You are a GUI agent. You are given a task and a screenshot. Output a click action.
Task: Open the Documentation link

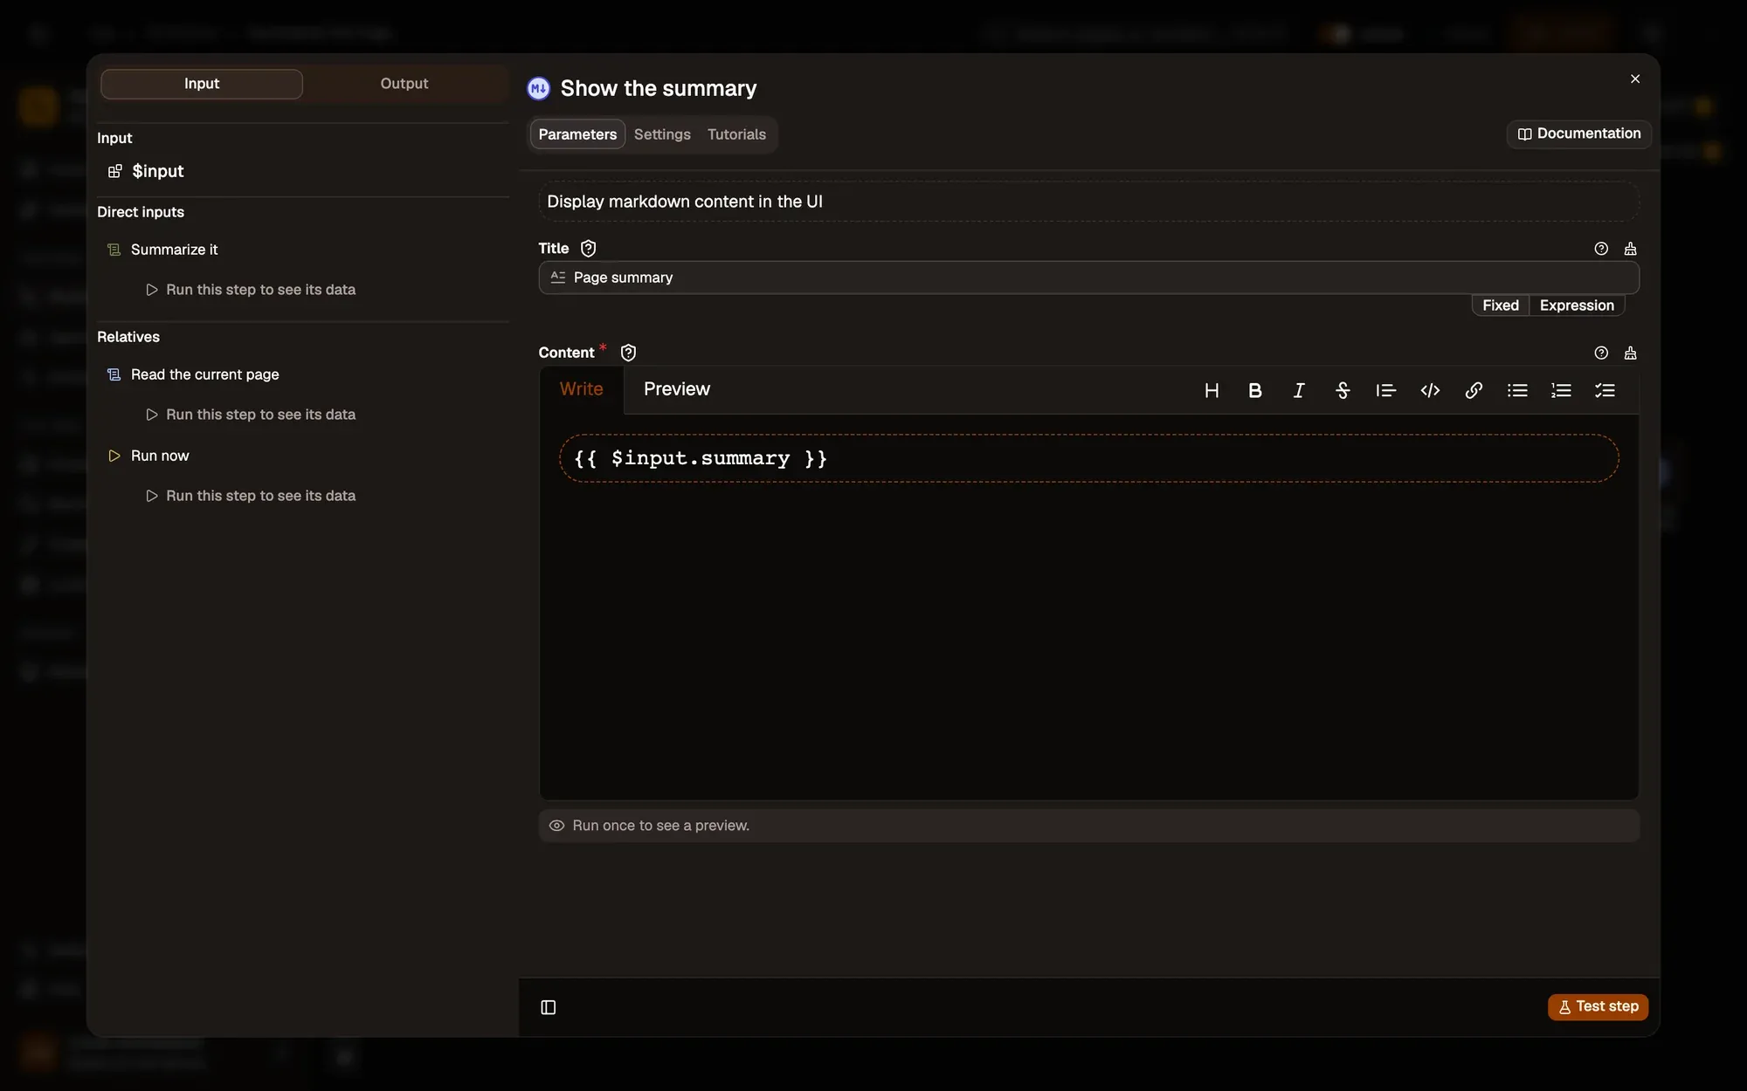point(1579,134)
